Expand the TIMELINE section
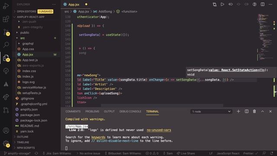The width and height of the screenshot is (277, 156). pyautogui.click(x=23, y=143)
